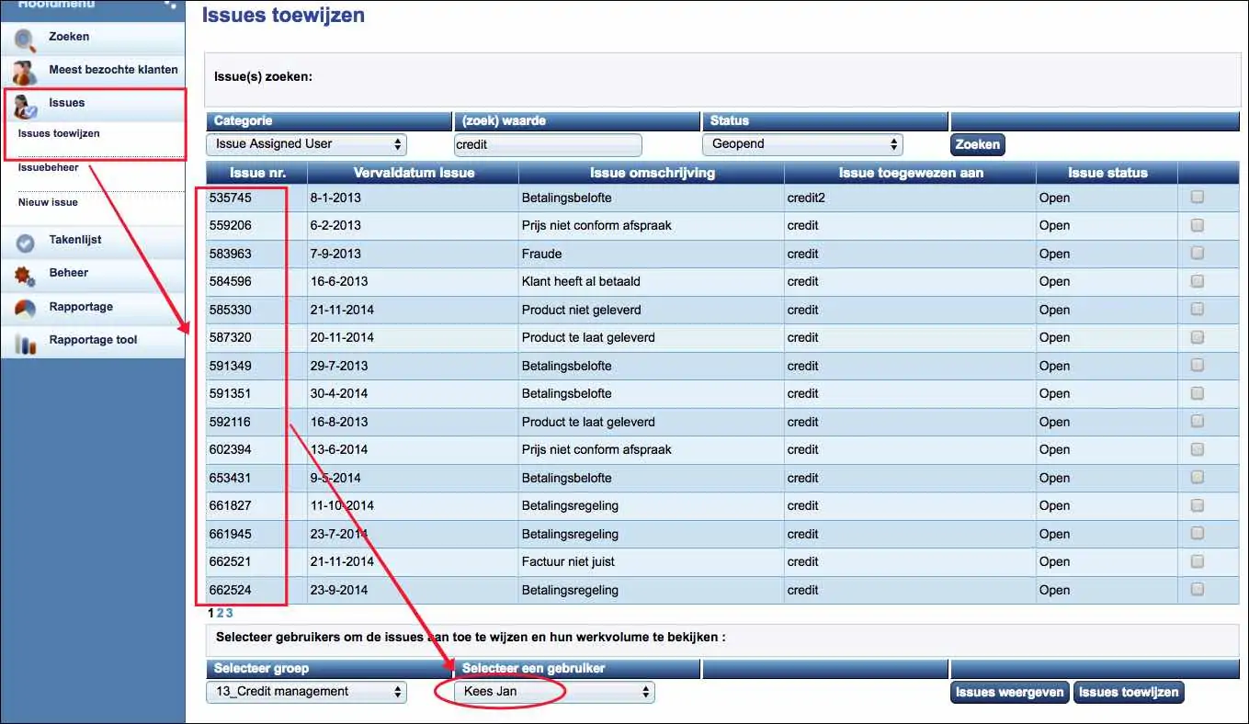Tick the checkbox for issue 661827

click(1197, 505)
